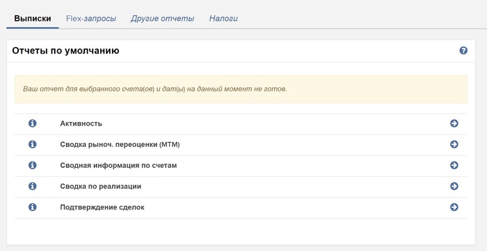Image resolution: width=487 pixels, height=251 pixels.
Task: Click info icon for Сводная информация по счетам
Action: tap(32, 165)
